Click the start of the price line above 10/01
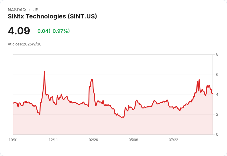This screenshot has height=156, width=227. (x=14, y=103)
